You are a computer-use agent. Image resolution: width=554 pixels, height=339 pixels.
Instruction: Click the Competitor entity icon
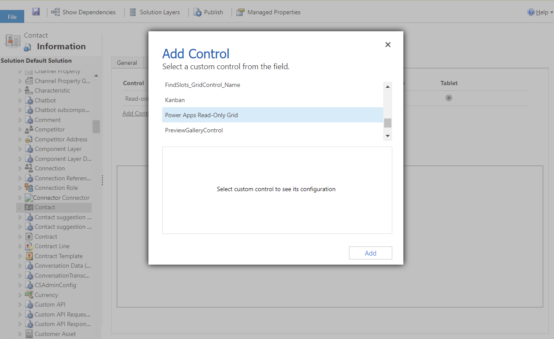tap(29, 129)
